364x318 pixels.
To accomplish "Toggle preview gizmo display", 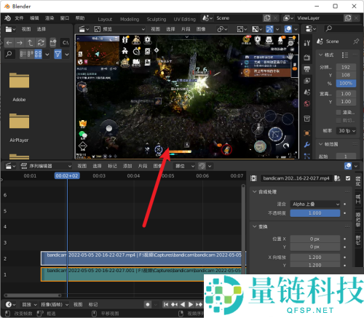I will (269, 29).
